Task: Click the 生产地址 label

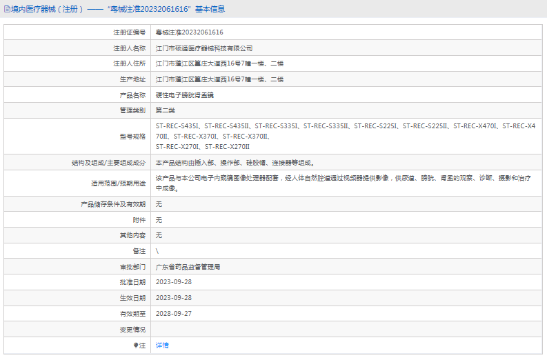Action: point(132,79)
